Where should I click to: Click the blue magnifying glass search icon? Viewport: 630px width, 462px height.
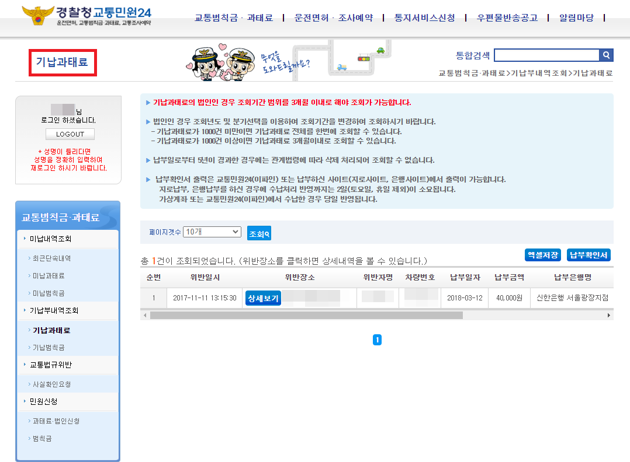(x=606, y=55)
